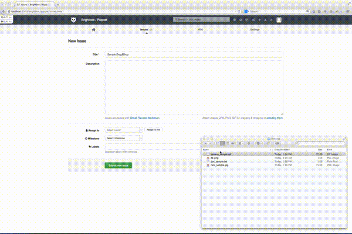Open the Finder action gear menu
Viewport: 352px width, 234px height.
point(249,143)
